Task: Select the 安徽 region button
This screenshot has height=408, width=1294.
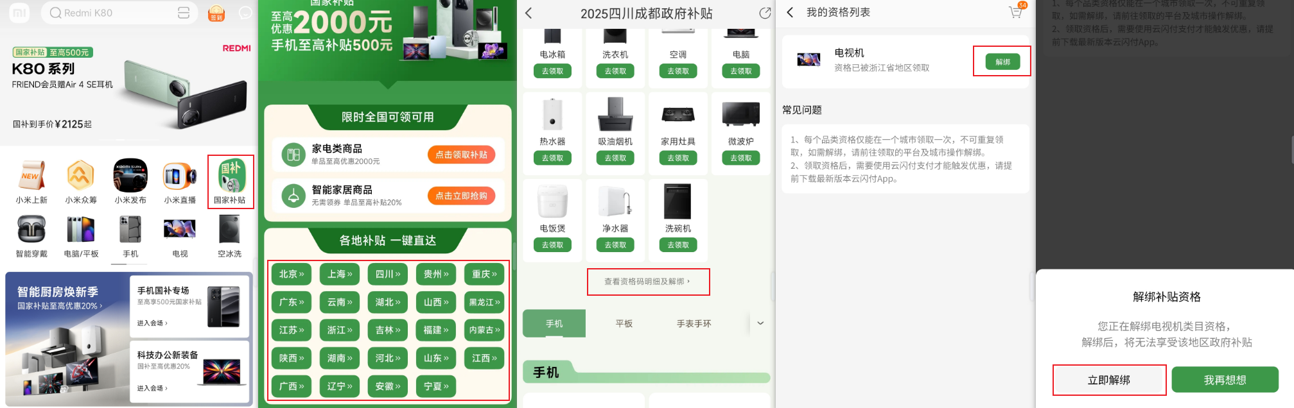Action: (388, 386)
